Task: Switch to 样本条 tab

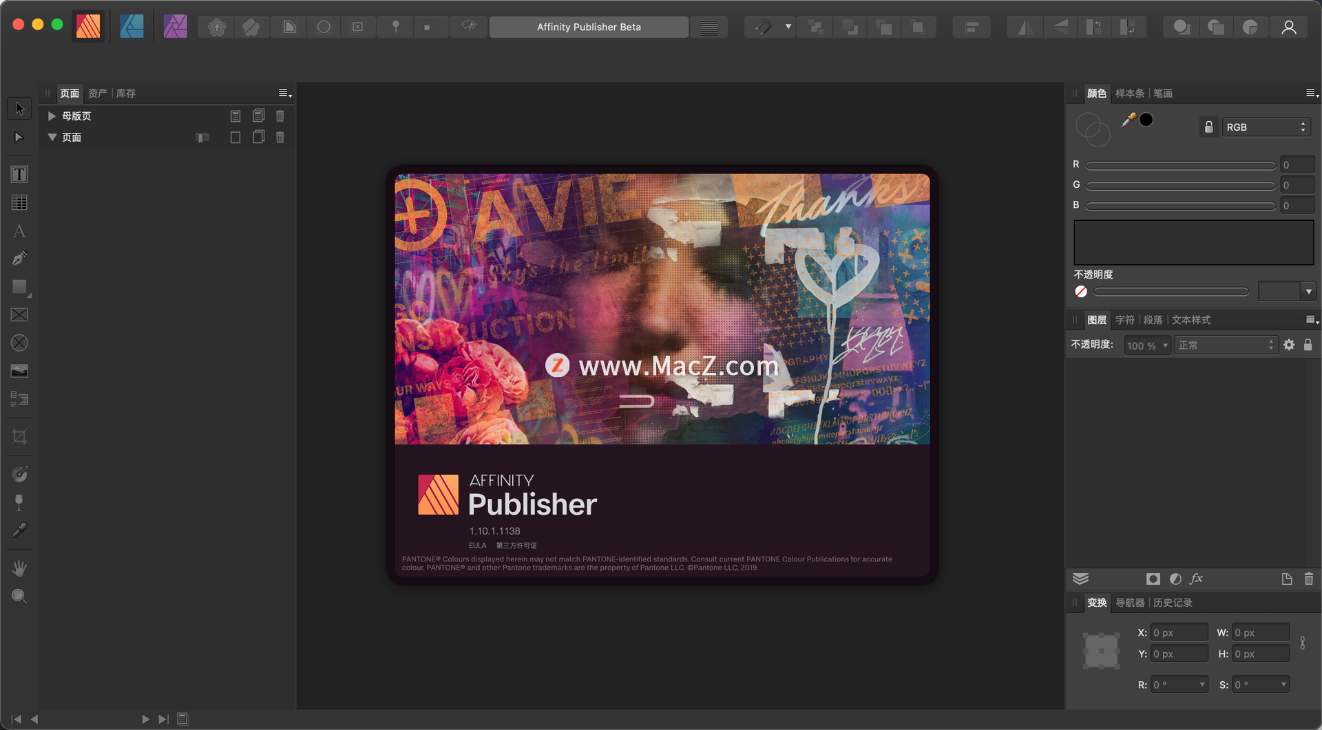Action: [1129, 94]
